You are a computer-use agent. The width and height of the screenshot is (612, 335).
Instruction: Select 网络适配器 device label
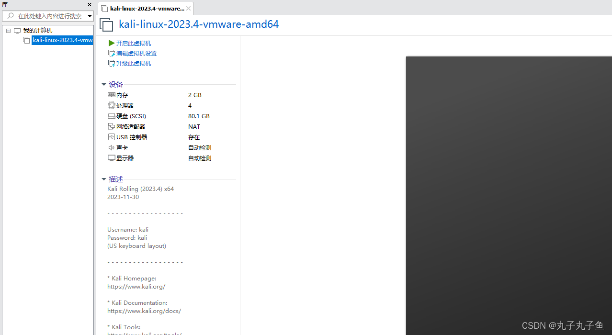pos(131,127)
